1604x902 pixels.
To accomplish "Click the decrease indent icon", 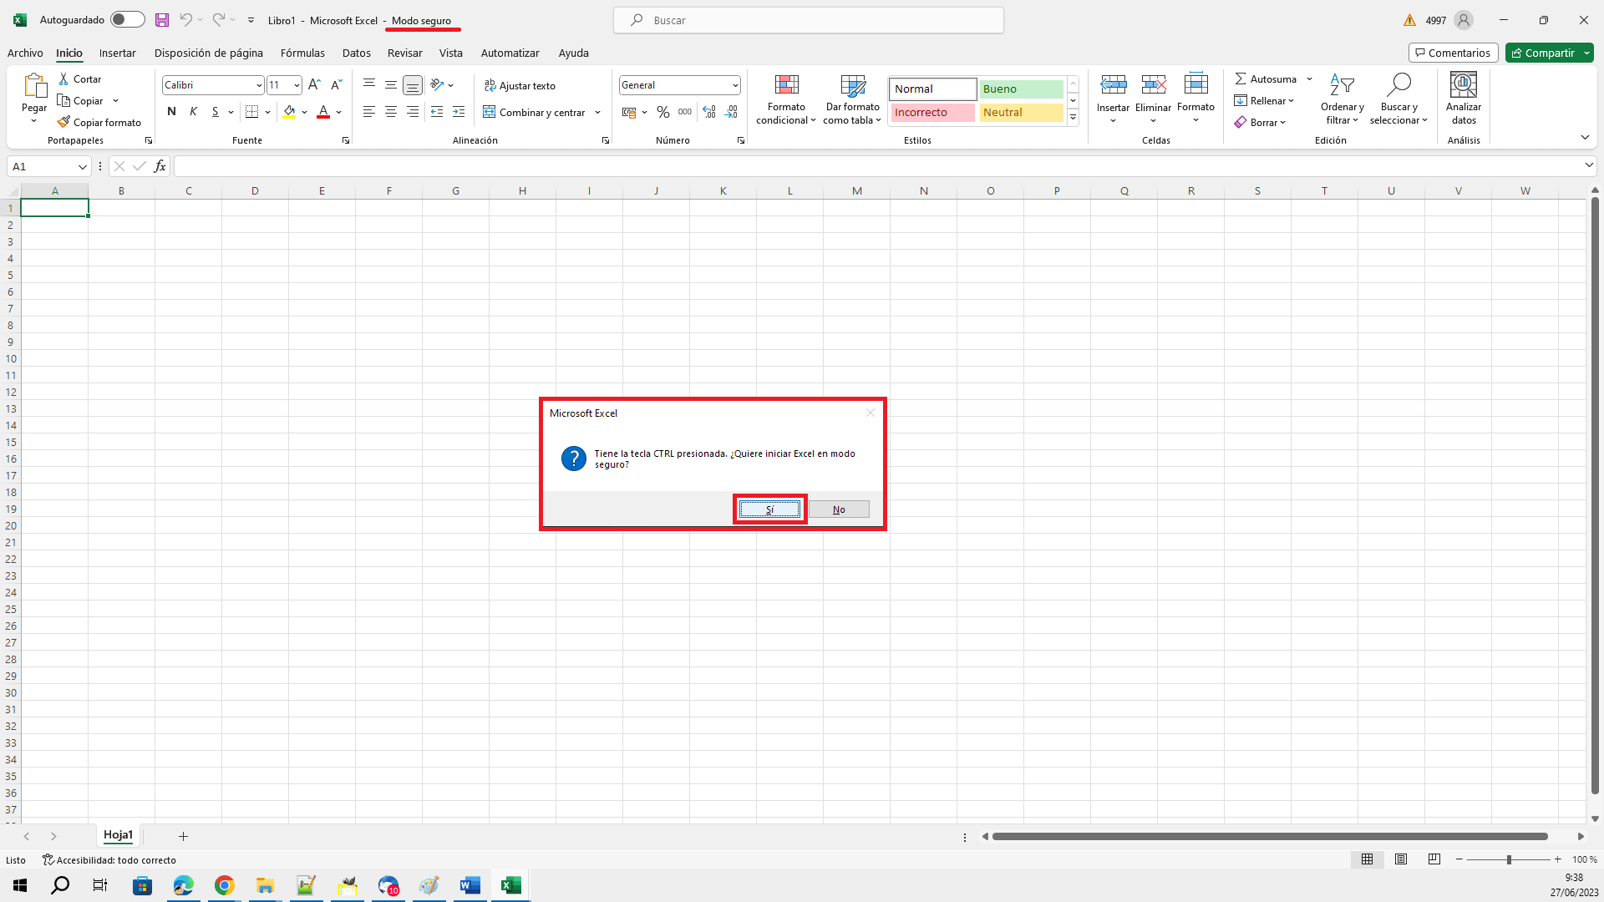I will tap(436, 112).
